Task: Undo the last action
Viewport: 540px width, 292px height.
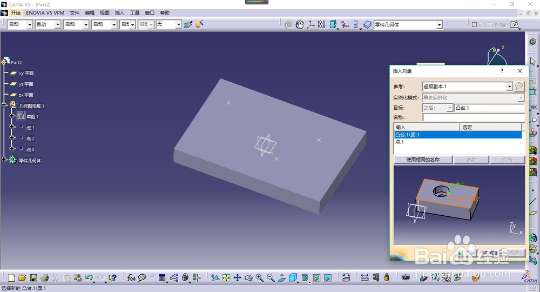Action: click(89, 278)
